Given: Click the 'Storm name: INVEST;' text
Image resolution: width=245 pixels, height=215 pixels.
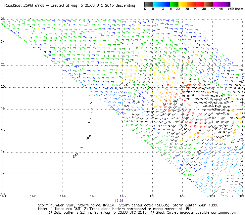Looking at the screenshot, I should (x=97, y=205).
